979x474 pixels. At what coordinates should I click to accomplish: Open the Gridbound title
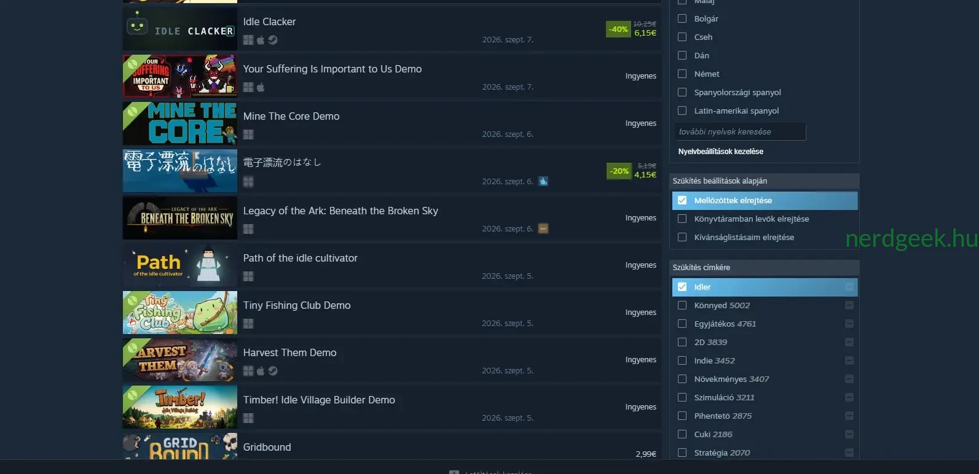pyautogui.click(x=267, y=447)
